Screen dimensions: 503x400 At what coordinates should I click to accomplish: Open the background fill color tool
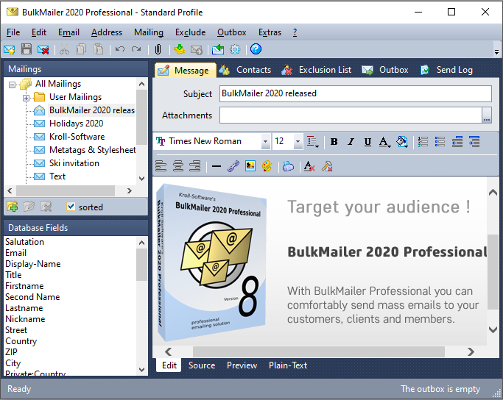click(401, 142)
